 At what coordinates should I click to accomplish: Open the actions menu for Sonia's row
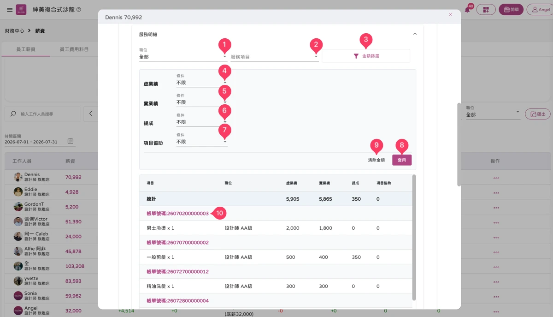496,296
